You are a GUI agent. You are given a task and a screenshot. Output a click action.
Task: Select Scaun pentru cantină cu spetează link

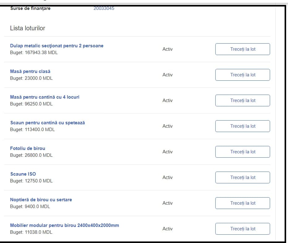click(x=47, y=123)
